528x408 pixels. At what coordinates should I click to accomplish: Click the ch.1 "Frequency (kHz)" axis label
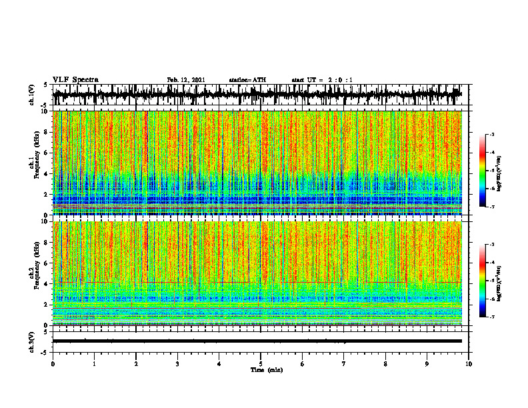[x=37, y=155]
